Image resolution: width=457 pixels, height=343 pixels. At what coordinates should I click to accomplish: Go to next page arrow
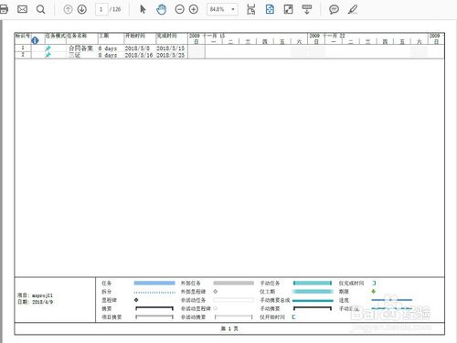[82, 9]
